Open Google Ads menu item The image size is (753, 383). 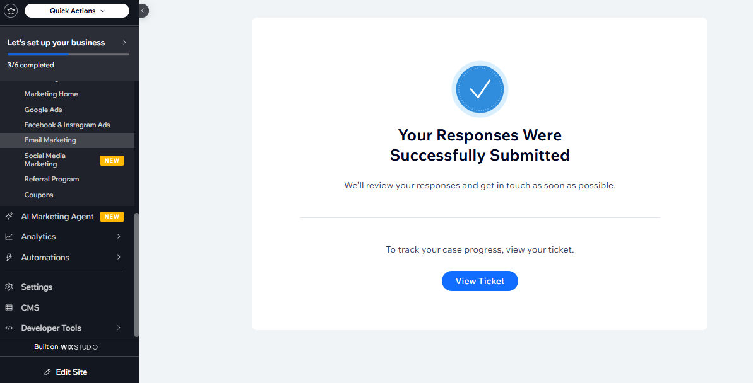click(43, 110)
